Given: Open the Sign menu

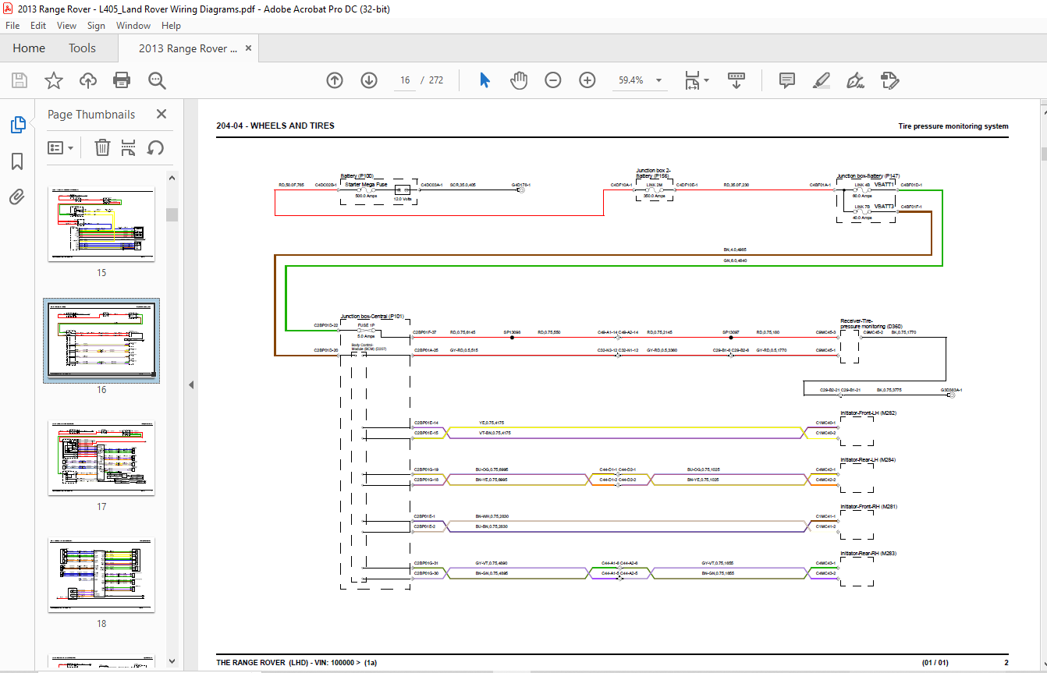Looking at the screenshot, I should coord(96,26).
